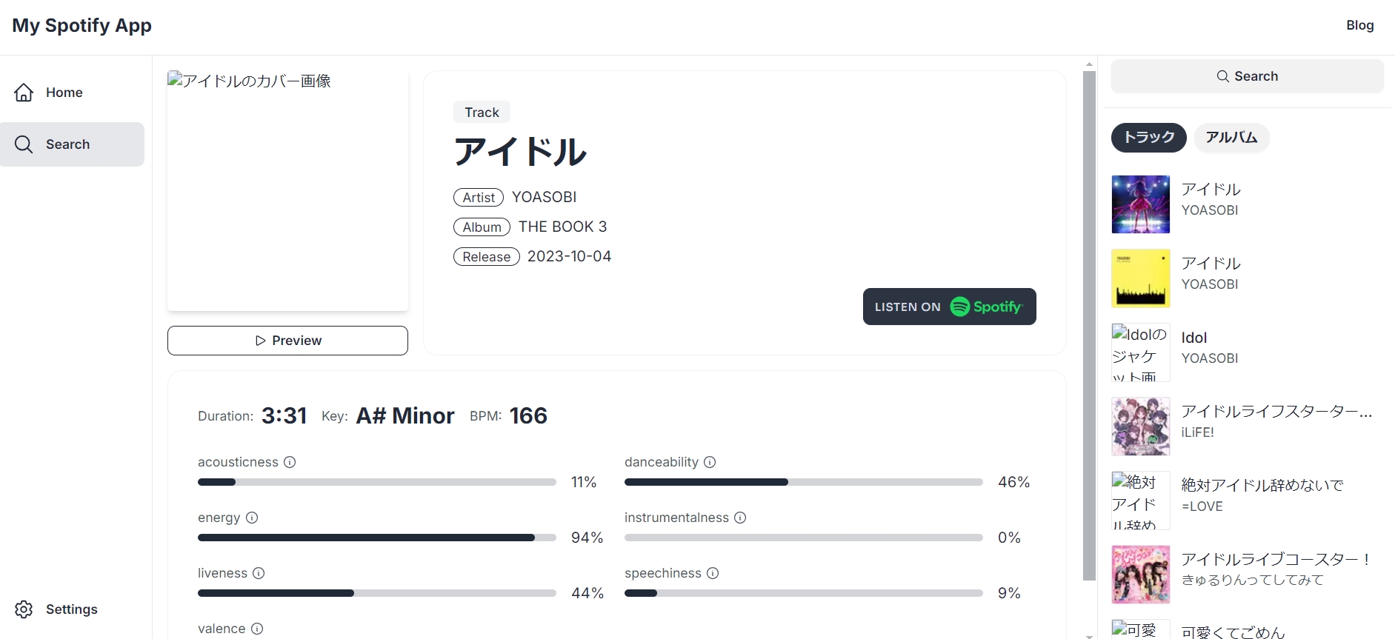The height and width of the screenshot is (639, 1395).
Task: Play the track Preview
Action: tap(287, 340)
